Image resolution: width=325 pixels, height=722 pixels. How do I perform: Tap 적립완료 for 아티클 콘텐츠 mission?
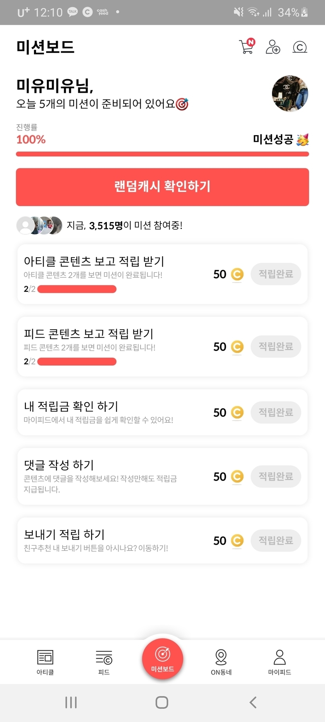(x=276, y=274)
